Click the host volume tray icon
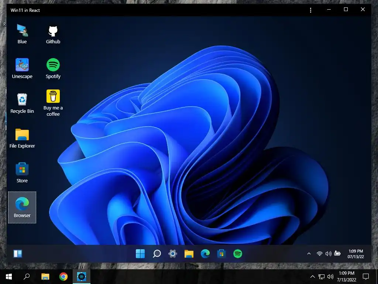This screenshot has width=378, height=284. tap(330, 277)
